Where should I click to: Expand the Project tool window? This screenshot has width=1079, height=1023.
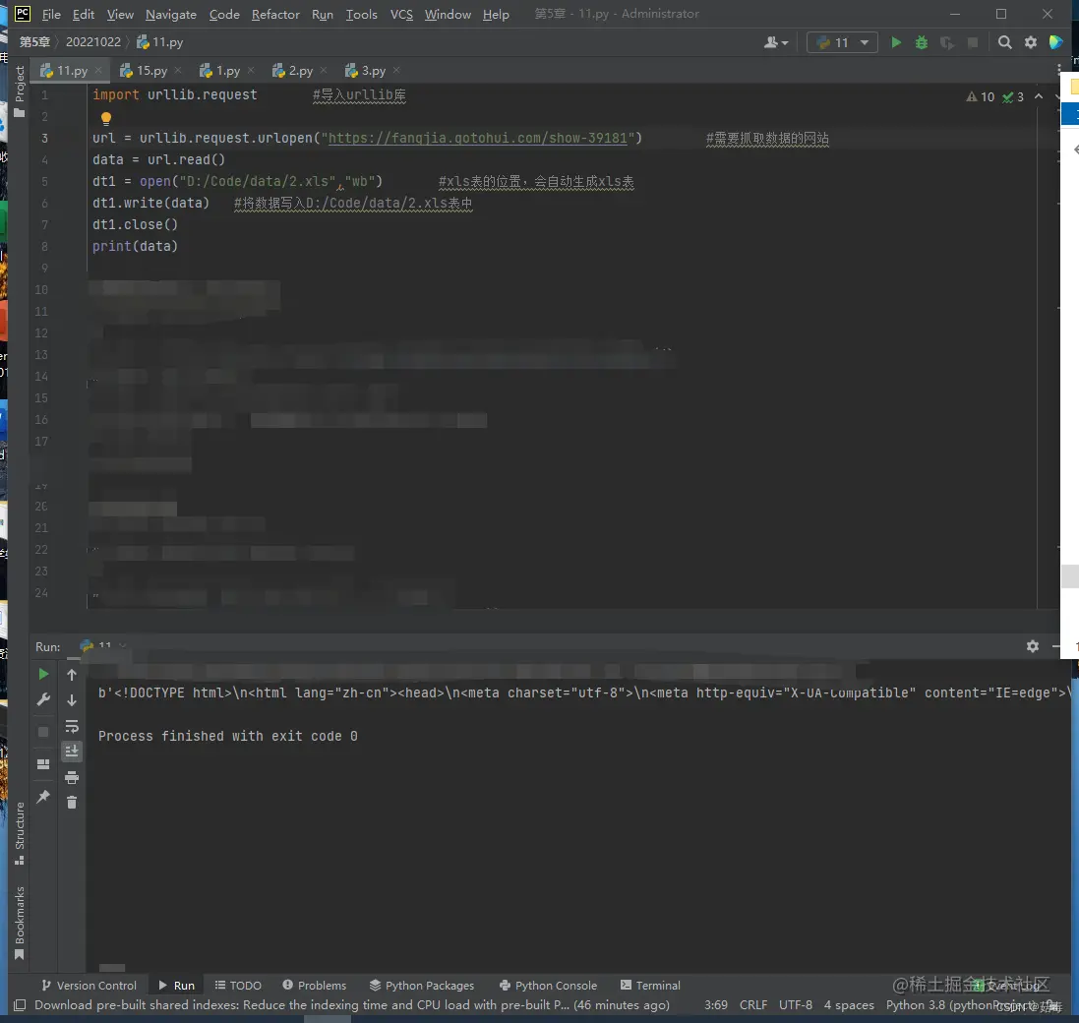[20, 90]
